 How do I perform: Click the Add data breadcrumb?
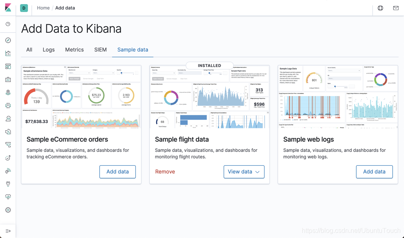tap(65, 8)
